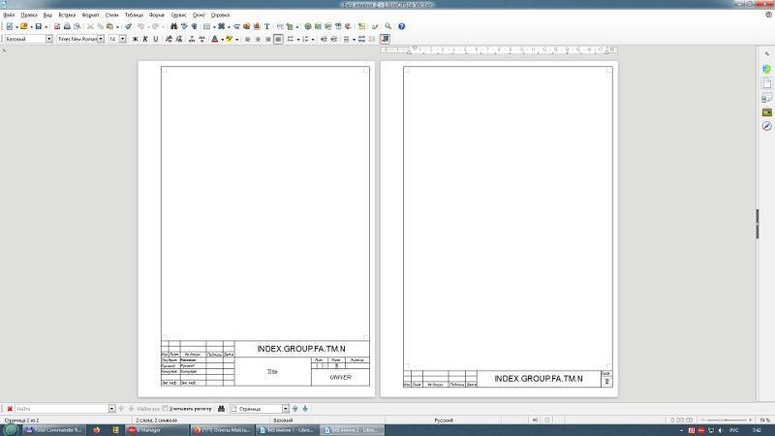Switch to Без имени 1 LibreOffice taskbar button

288,430
